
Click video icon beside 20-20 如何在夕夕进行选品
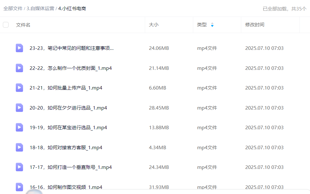pyautogui.click(x=19, y=108)
